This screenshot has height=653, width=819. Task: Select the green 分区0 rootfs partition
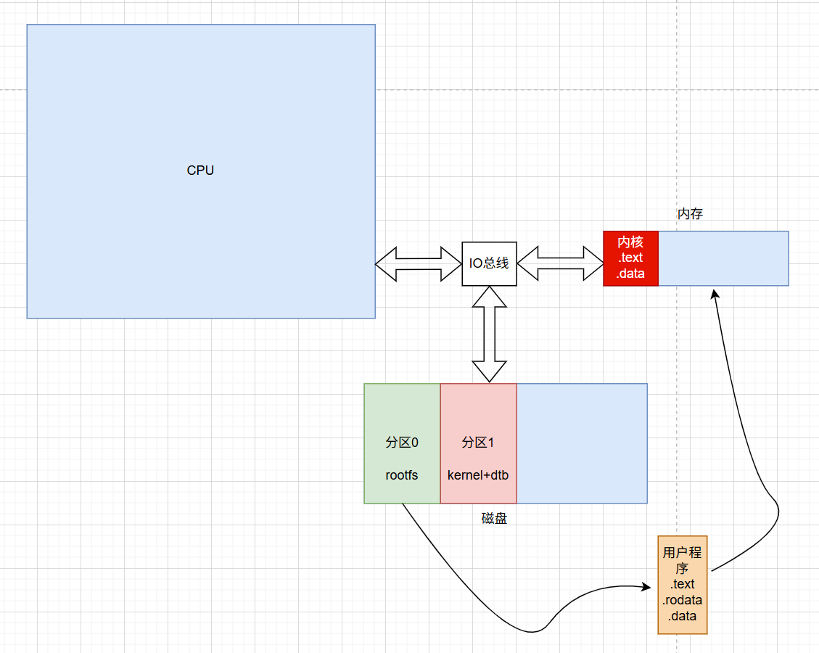[x=402, y=443]
